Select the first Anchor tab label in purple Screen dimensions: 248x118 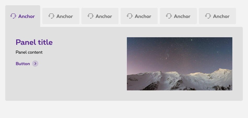tap(26, 16)
